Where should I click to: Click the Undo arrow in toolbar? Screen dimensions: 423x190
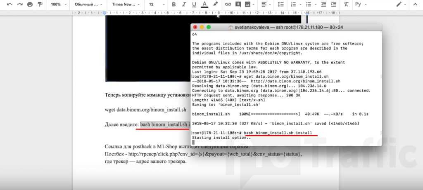[x=10, y=4]
